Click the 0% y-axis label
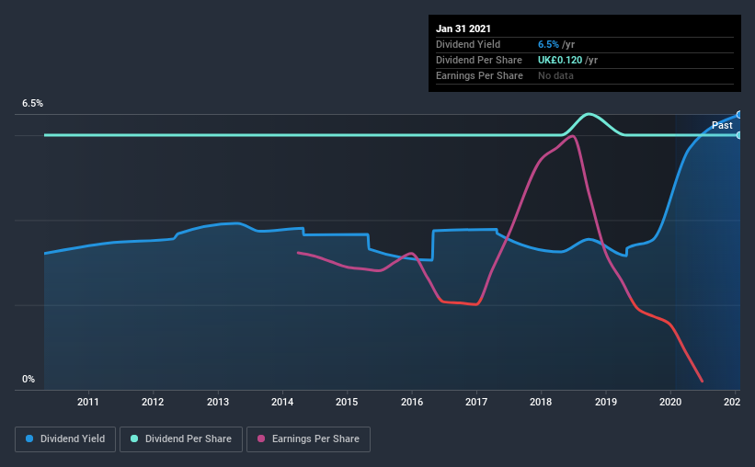Image resolution: width=755 pixels, height=467 pixels. [29, 380]
